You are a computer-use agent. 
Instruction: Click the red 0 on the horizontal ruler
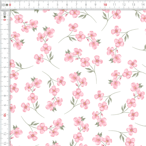pos(10,5)
